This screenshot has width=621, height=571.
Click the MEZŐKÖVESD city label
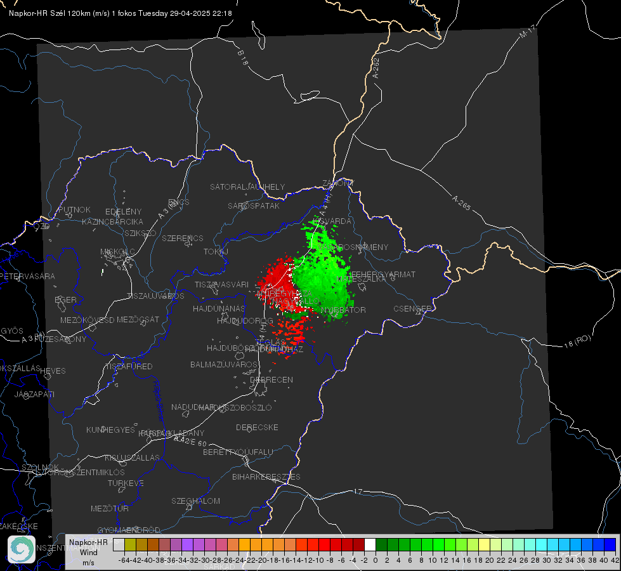tap(88, 320)
